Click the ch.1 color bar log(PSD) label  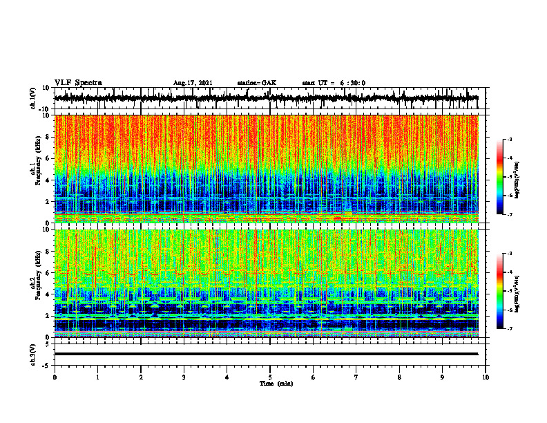click(517, 180)
